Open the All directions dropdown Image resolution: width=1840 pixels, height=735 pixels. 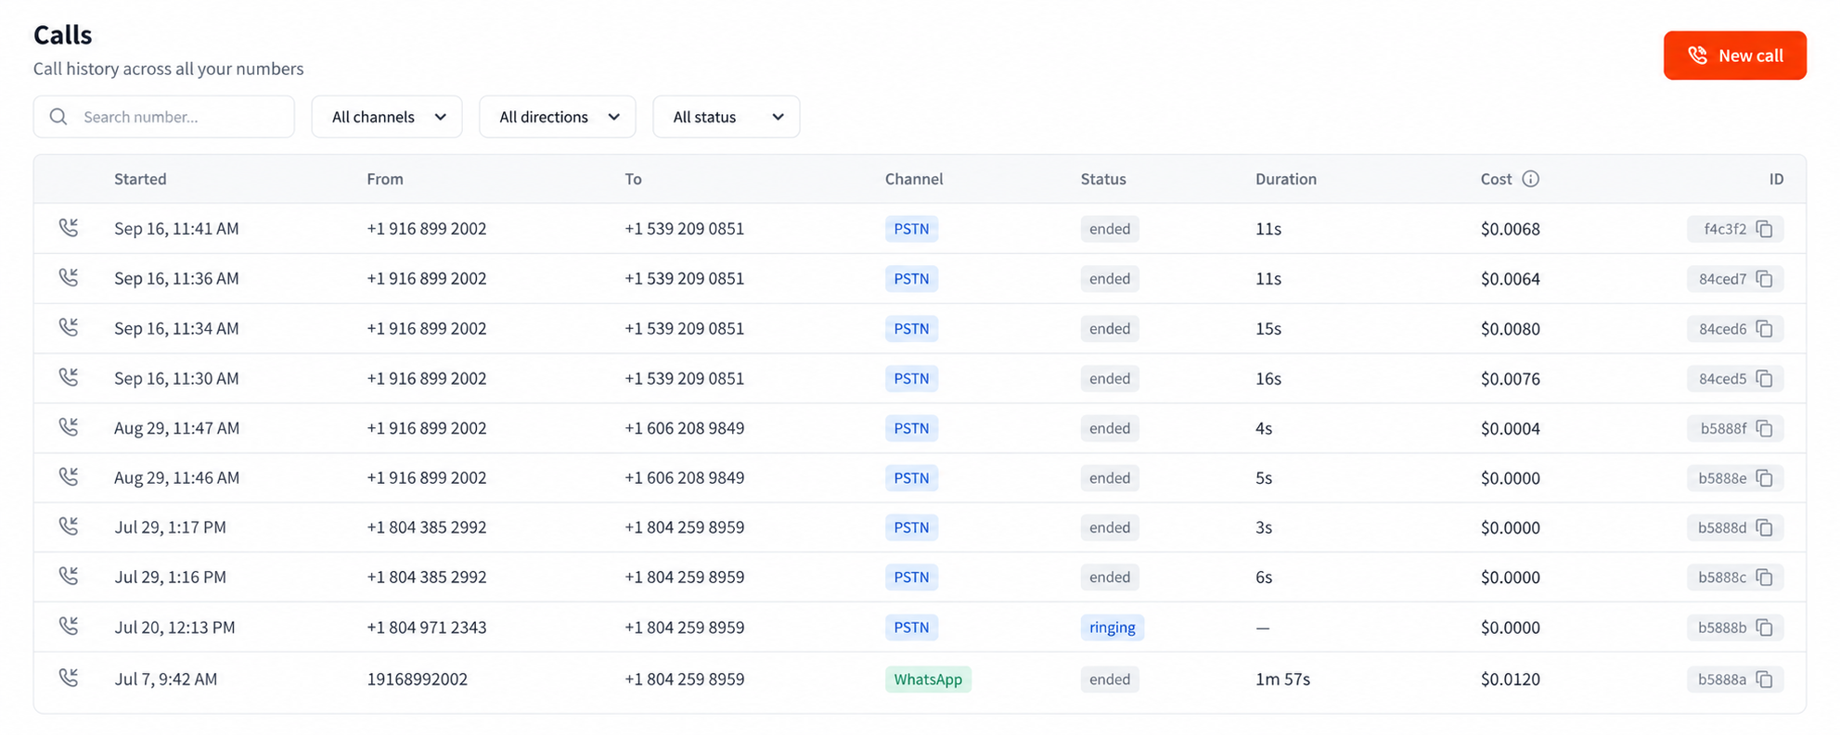click(558, 117)
